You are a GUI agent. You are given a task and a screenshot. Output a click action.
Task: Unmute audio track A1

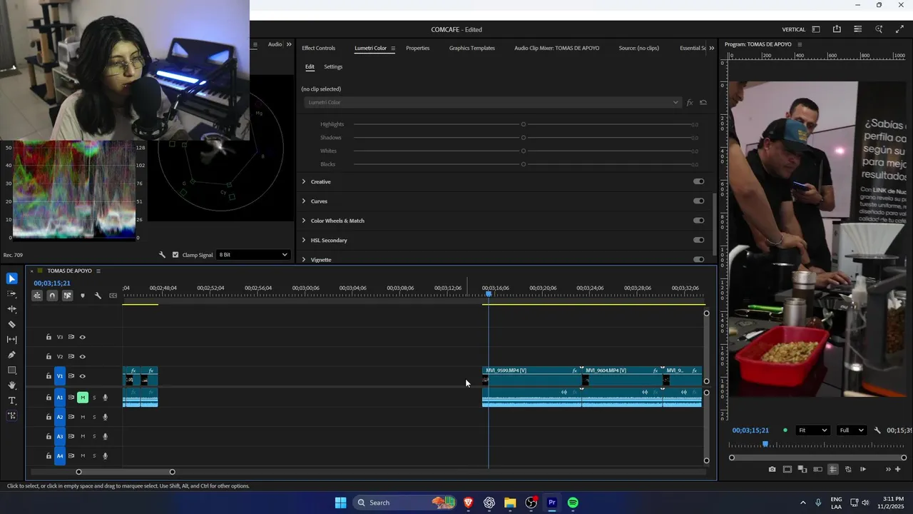point(83,398)
